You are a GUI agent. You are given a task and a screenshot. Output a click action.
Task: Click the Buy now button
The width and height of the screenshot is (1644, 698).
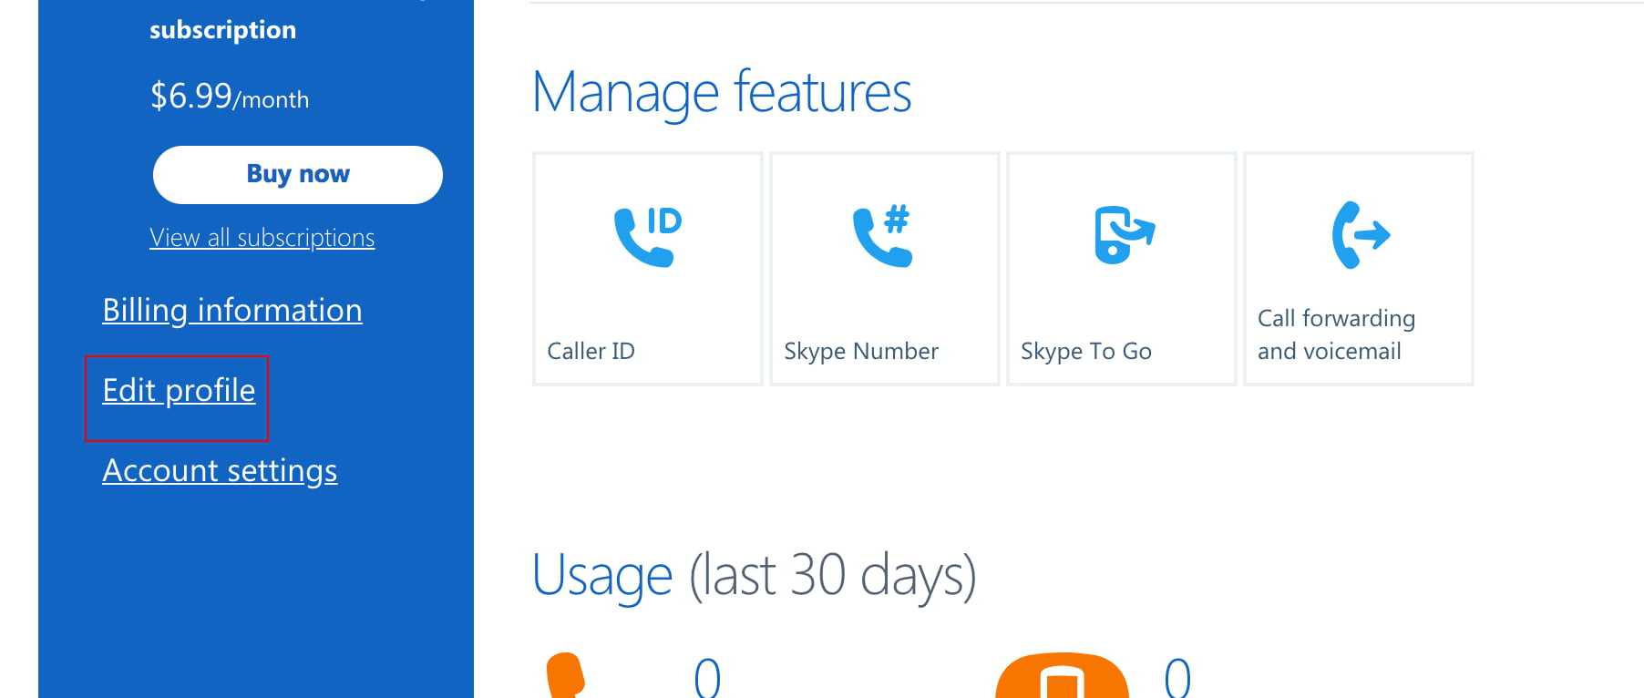[298, 175]
